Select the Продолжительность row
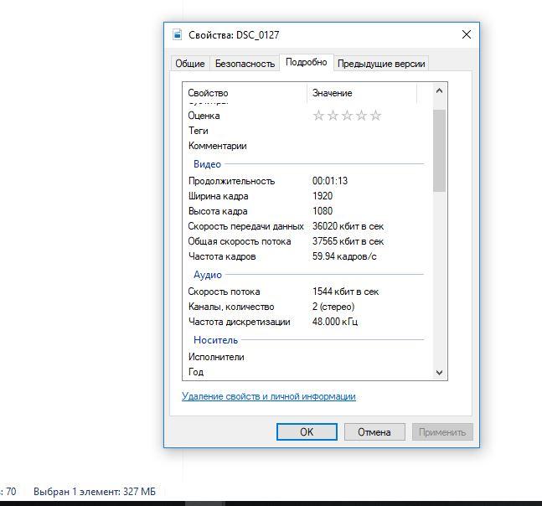The width and height of the screenshot is (542, 506). point(307,181)
